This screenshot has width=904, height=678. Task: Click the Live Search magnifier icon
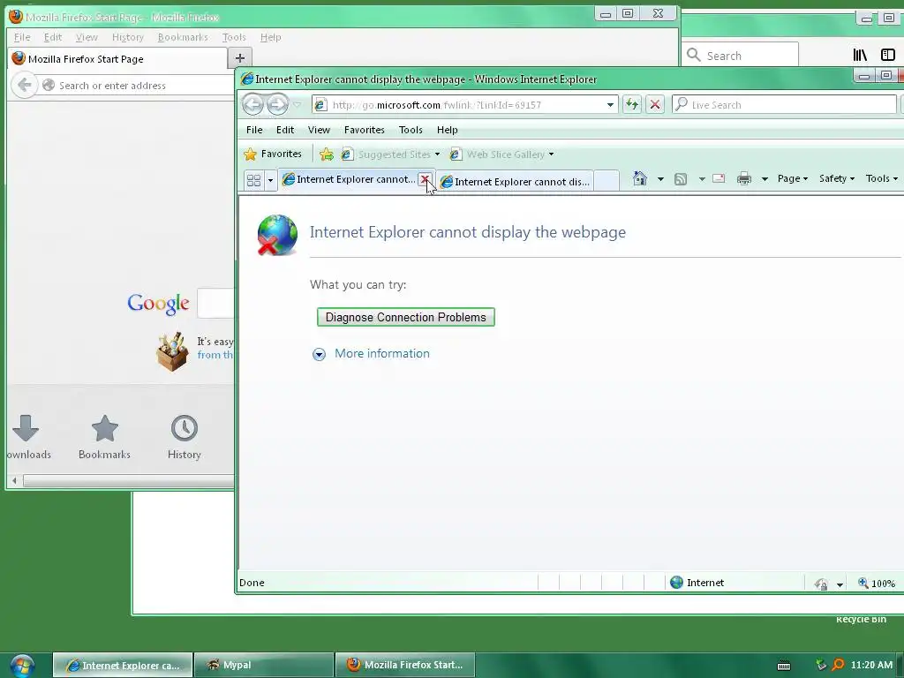coord(681,104)
